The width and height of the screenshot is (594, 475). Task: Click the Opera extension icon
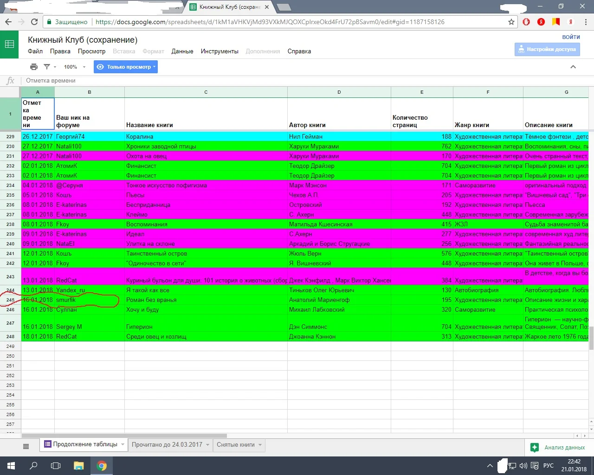526,22
